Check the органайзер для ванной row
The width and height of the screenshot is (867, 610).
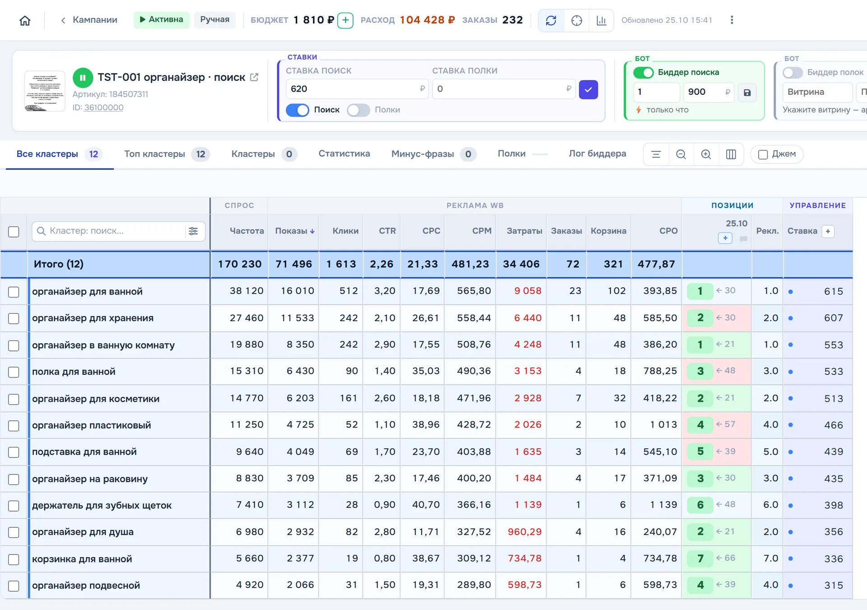coord(14,292)
